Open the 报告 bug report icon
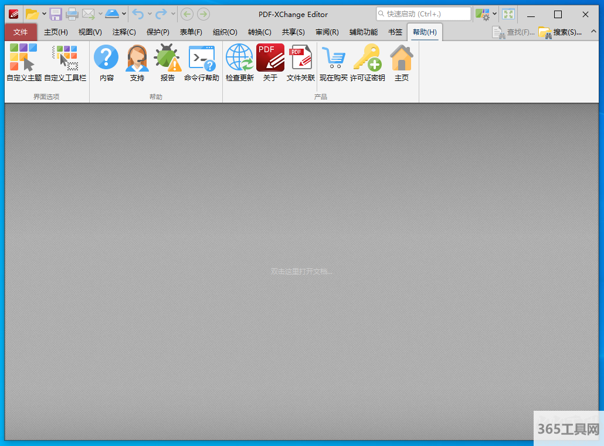 [x=168, y=58]
